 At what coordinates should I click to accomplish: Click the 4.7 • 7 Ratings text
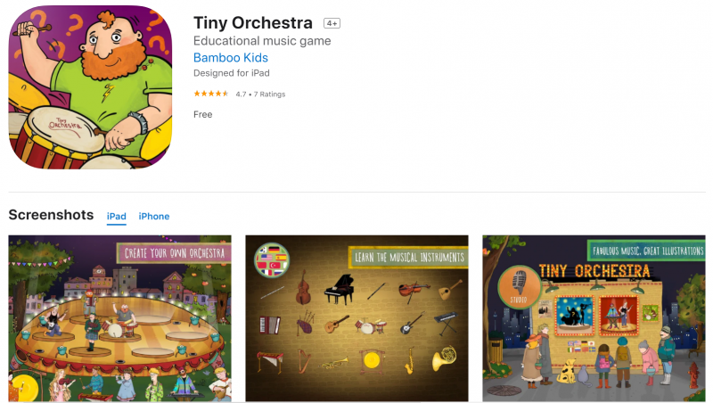[260, 95]
